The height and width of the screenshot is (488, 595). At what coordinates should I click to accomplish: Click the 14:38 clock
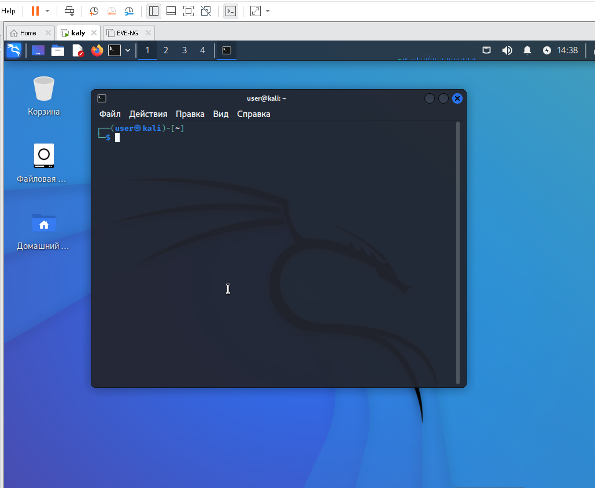click(x=567, y=50)
